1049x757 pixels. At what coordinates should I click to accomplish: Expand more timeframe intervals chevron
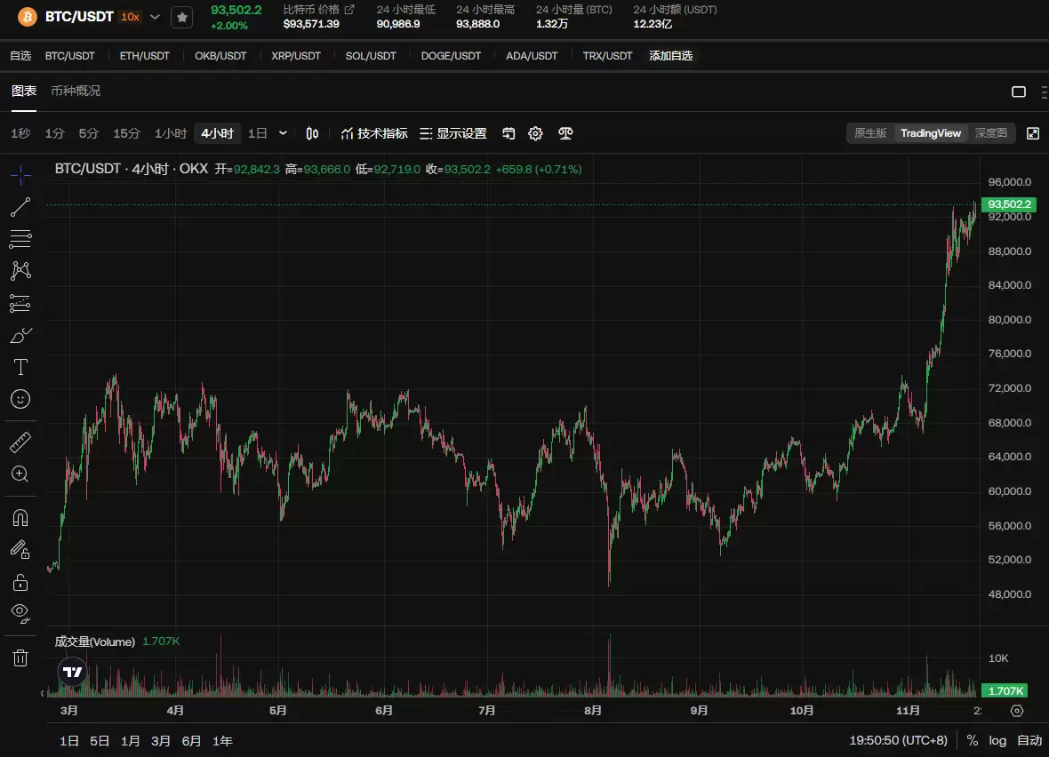(283, 133)
